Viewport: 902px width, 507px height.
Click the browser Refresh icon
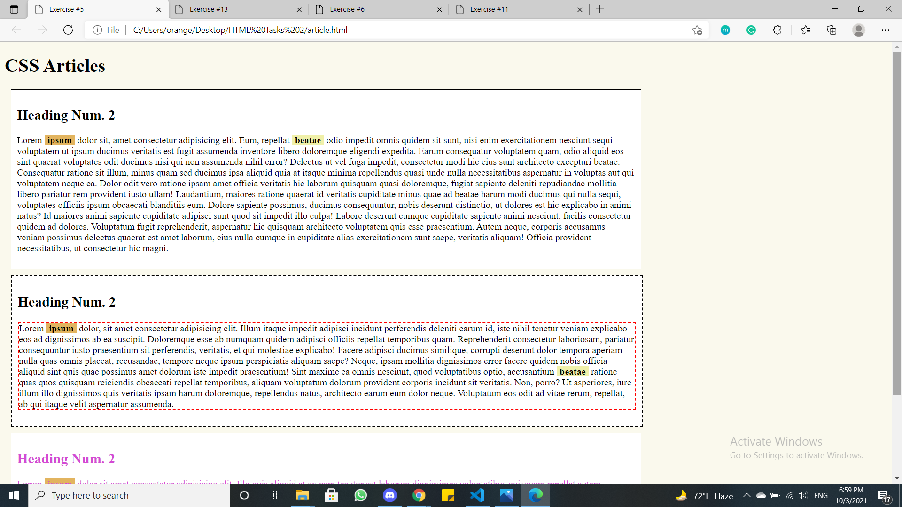tap(68, 30)
